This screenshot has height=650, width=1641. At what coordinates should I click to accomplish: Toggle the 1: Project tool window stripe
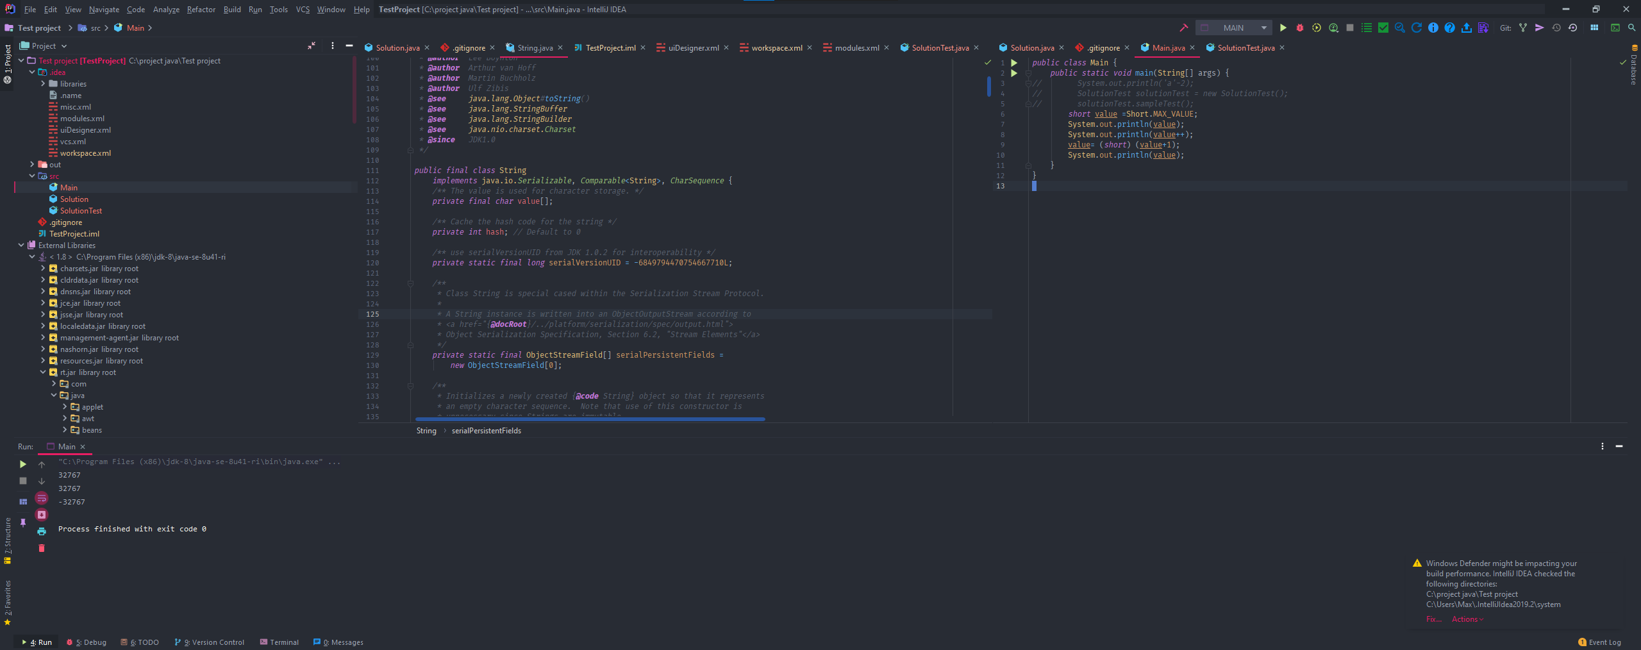(7, 63)
